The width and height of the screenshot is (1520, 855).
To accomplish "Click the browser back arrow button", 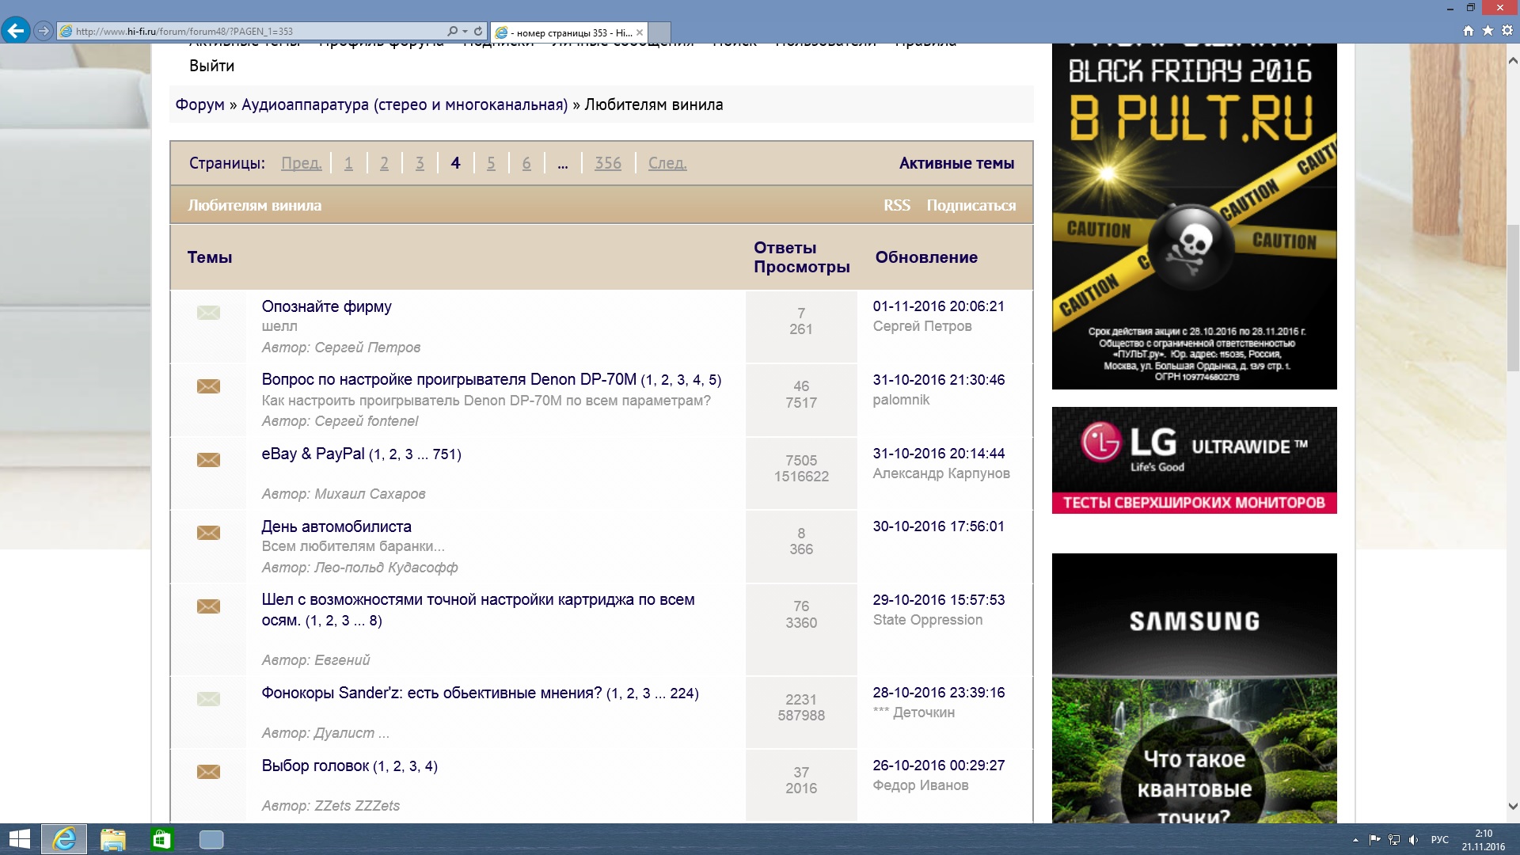I will (x=16, y=31).
